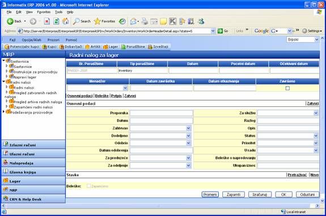Select Instrukcije za proizvodnju tree item
Image resolution: width=326 pixels, height=216 pixels.
(x=36, y=72)
